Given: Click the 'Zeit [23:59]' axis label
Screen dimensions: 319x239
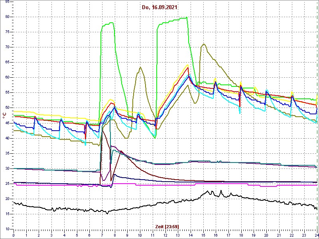Looking at the screenshot, I should [x=167, y=226].
